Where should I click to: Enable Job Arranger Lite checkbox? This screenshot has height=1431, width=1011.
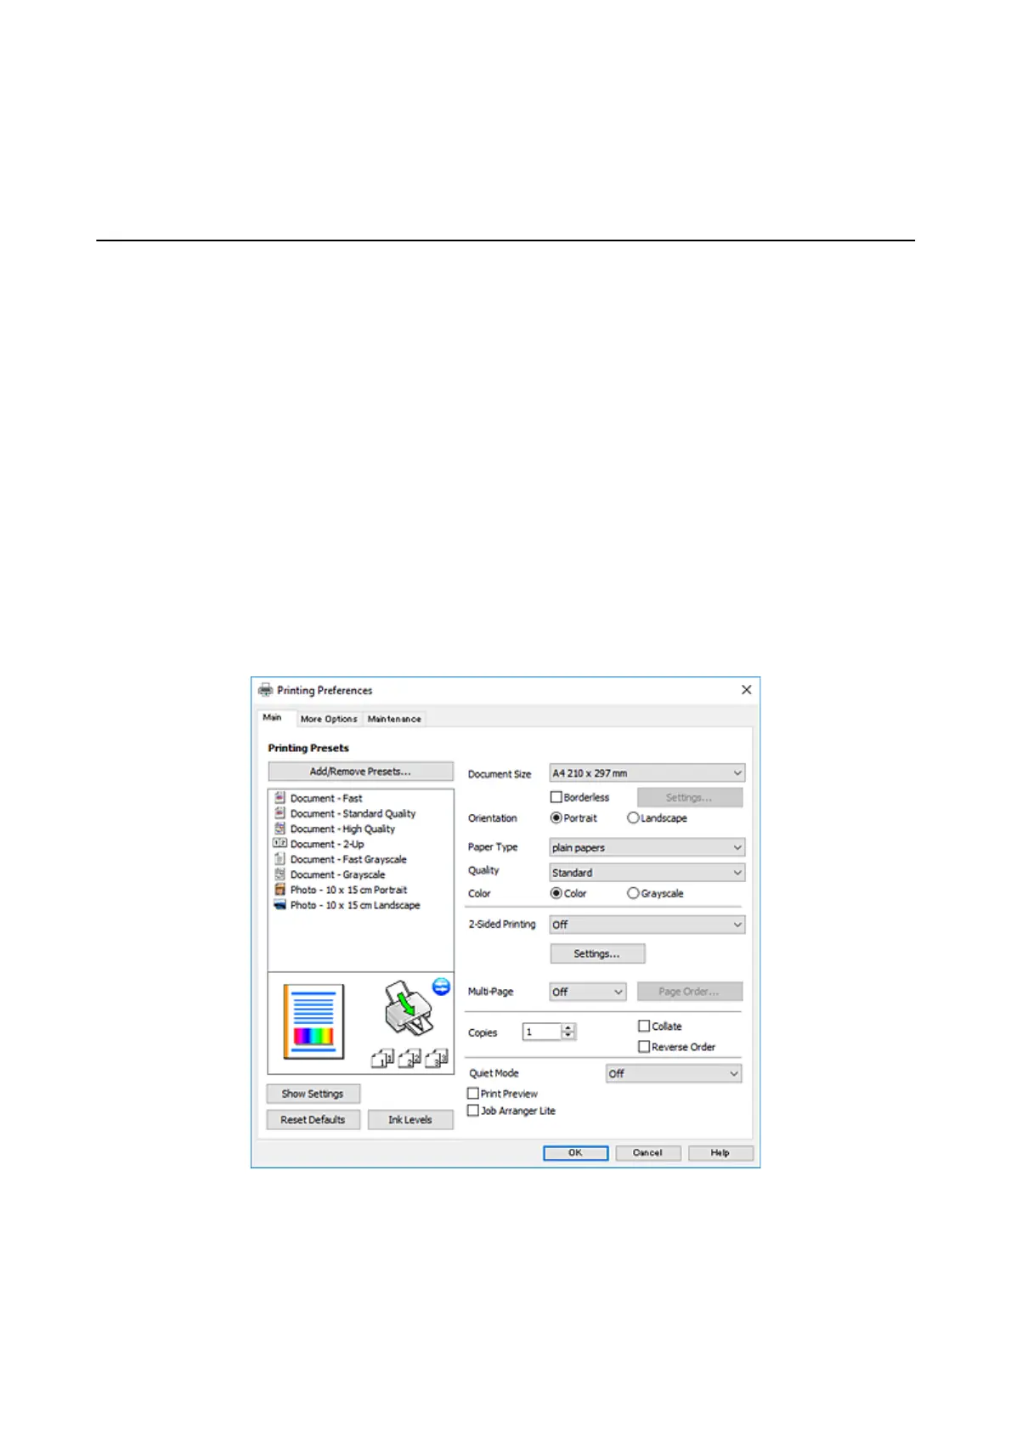click(x=473, y=1111)
